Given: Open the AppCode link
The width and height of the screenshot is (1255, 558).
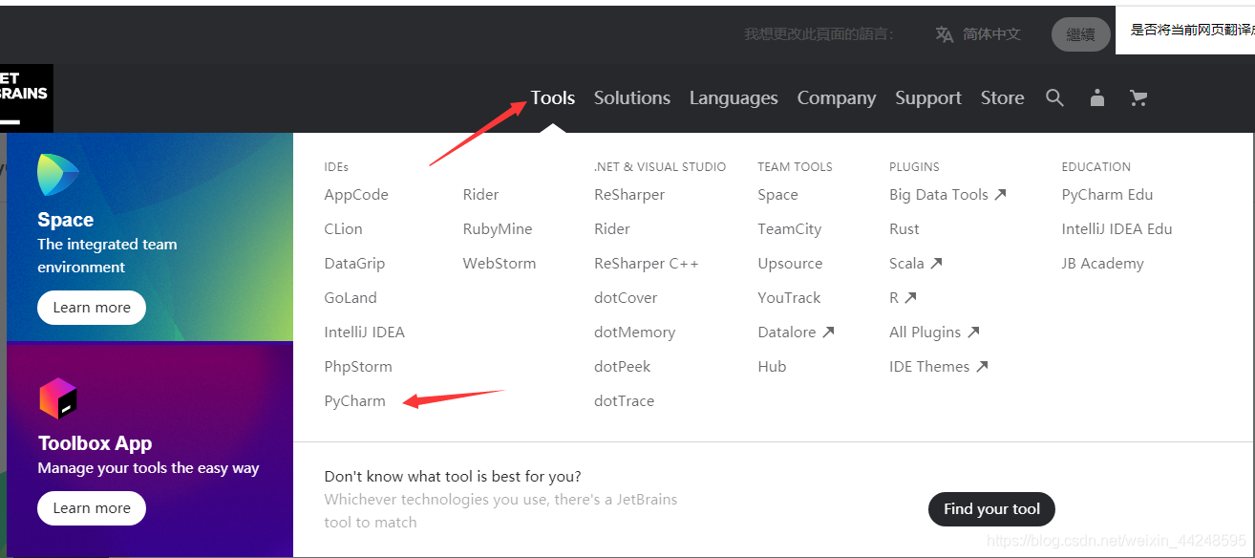Looking at the screenshot, I should coord(356,195).
